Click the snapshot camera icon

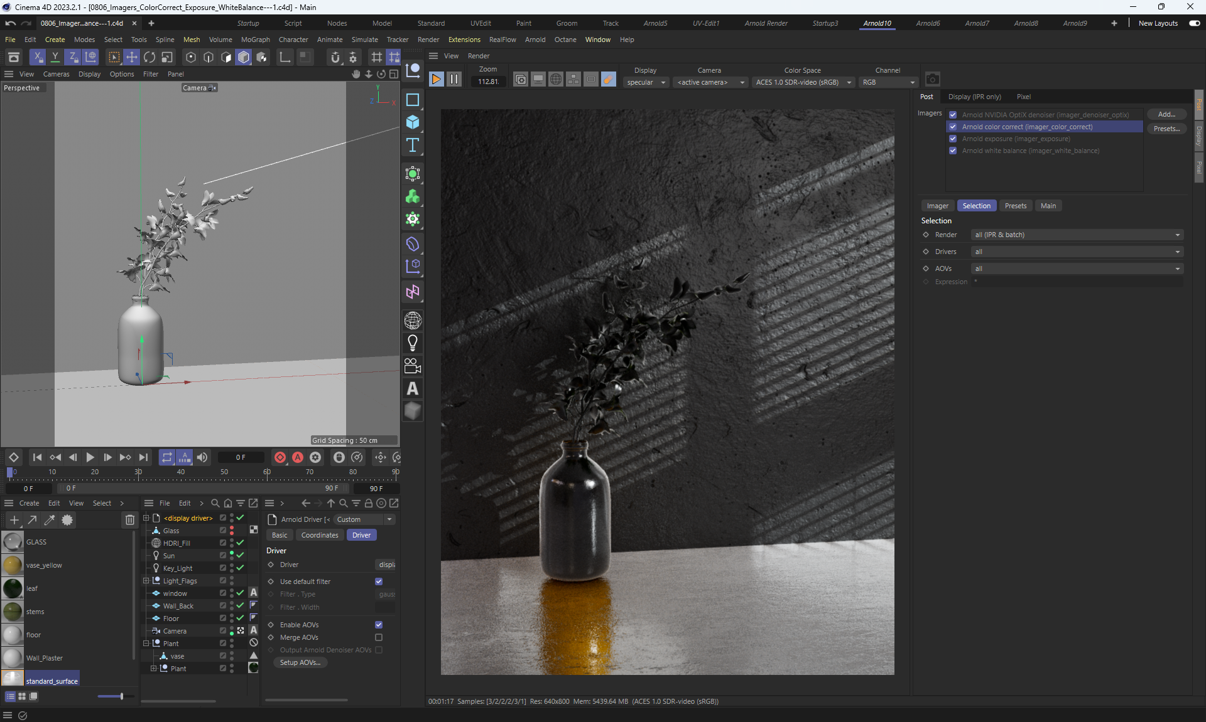(x=933, y=79)
